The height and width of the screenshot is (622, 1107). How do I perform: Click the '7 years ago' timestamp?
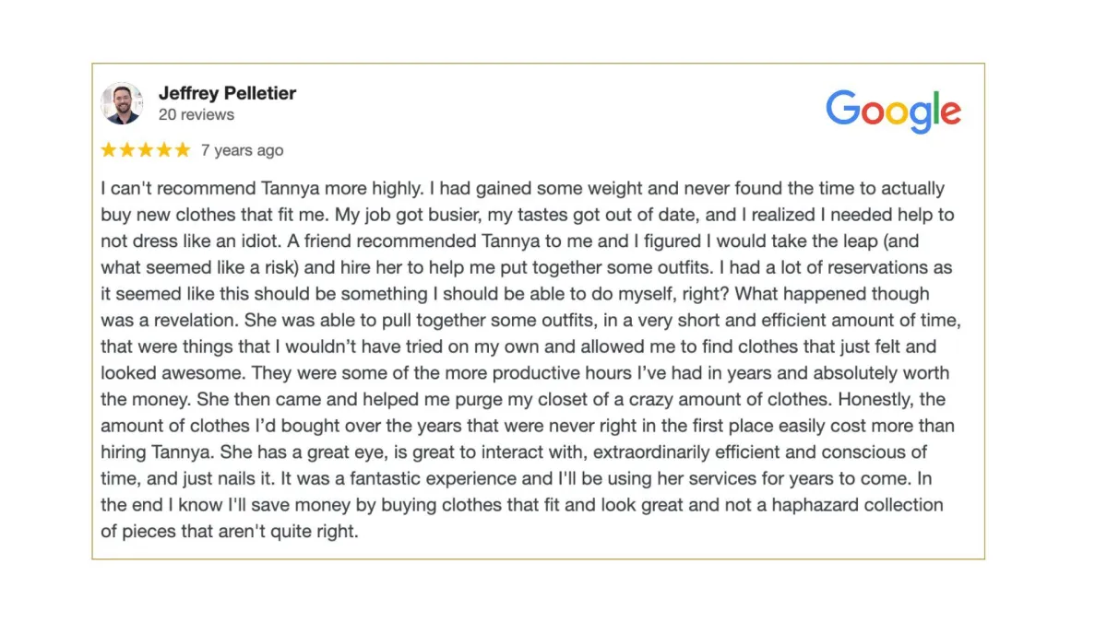243,150
